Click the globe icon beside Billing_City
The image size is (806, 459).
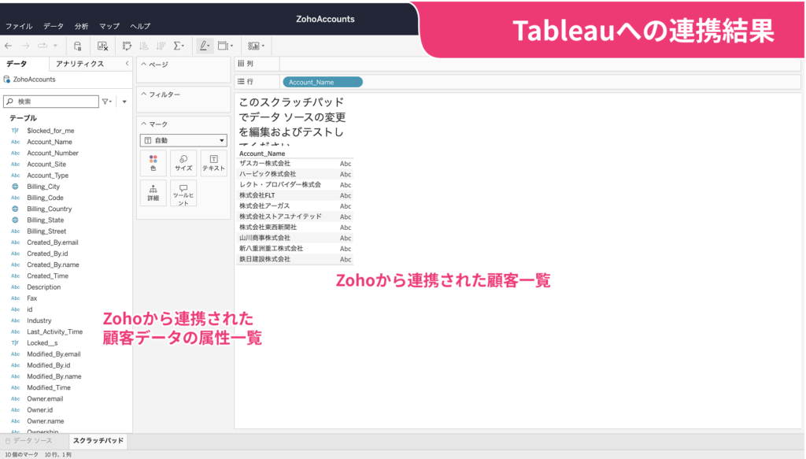click(16, 187)
